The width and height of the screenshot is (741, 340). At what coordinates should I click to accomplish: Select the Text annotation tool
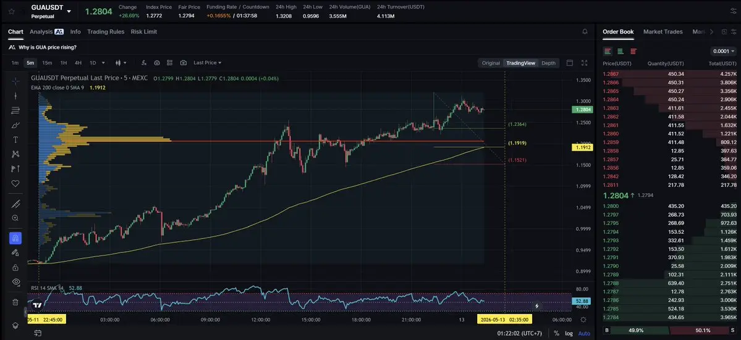[x=15, y=139]
